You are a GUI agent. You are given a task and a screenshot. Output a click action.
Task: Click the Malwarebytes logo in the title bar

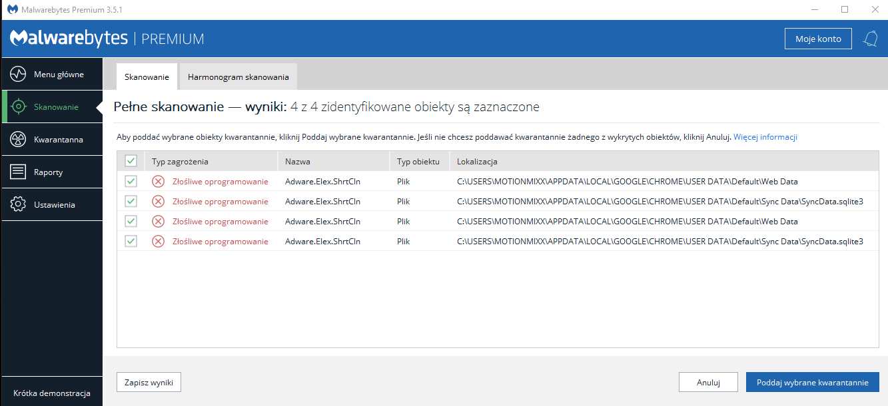click(13, 9)
